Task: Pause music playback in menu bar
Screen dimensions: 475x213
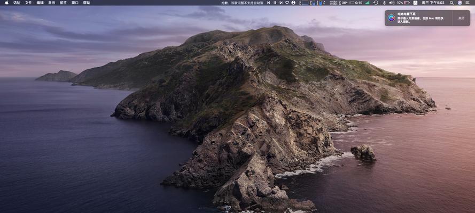Action: (x=275, y=3)
